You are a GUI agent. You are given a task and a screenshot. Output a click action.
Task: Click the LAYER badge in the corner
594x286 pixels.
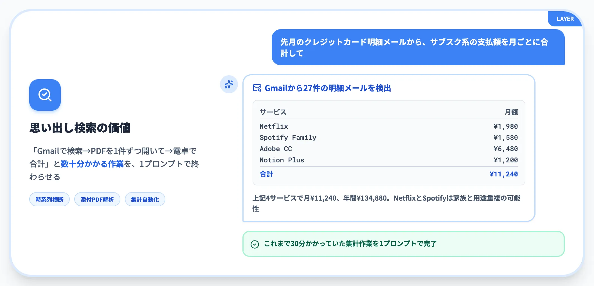point(565,19)
